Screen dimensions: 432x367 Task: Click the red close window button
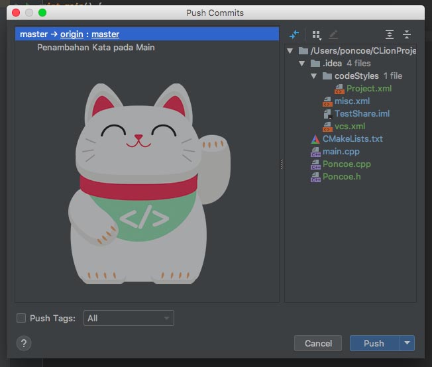click(x=16, y=13)
